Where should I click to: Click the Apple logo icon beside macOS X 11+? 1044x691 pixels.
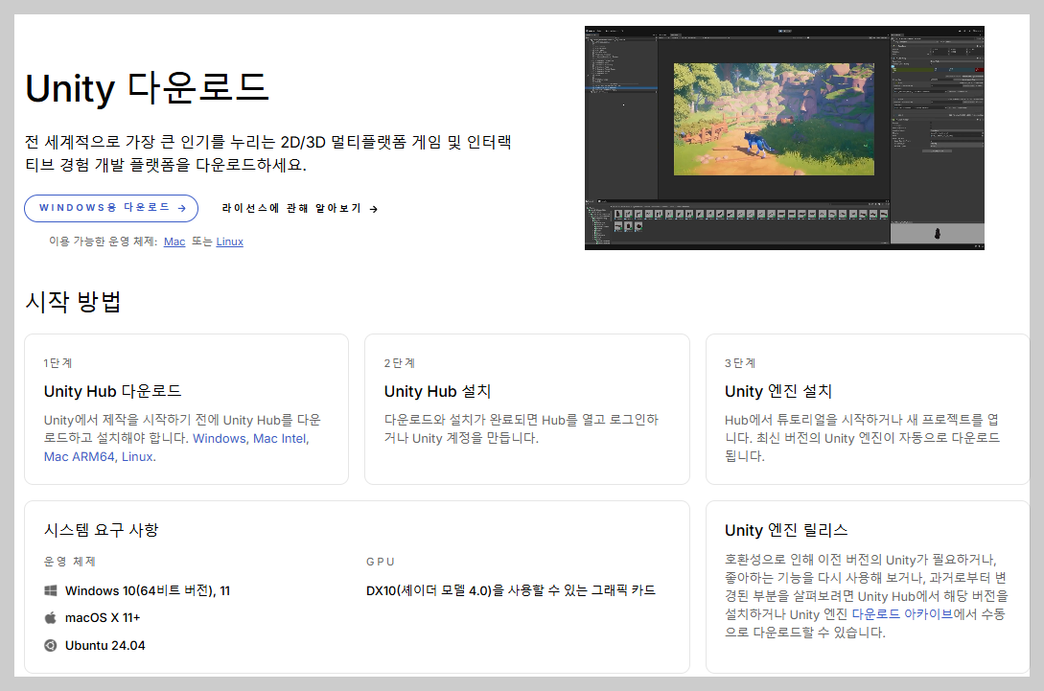coord(51,618)
